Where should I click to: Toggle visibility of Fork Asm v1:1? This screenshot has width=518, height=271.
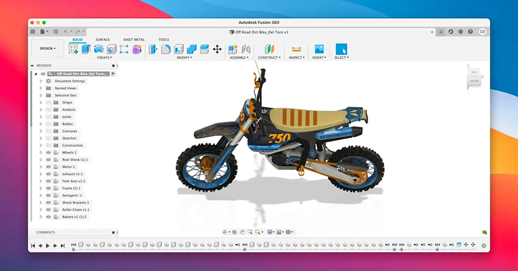49,181
